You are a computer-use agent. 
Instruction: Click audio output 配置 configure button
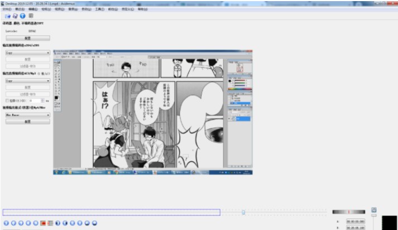pos(28,87)
